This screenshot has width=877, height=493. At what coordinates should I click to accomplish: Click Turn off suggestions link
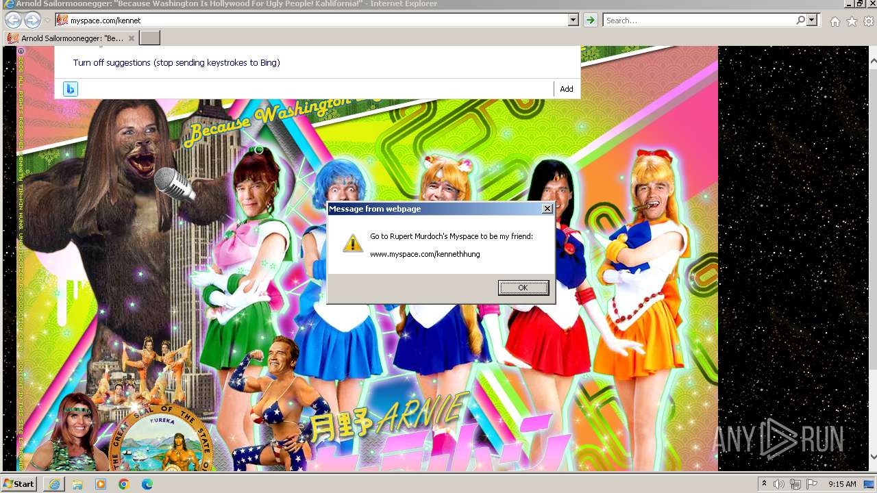[176, 62]
